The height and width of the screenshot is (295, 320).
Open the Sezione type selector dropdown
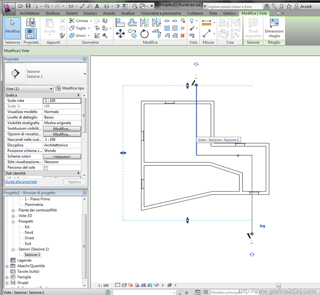click(85, 74)
